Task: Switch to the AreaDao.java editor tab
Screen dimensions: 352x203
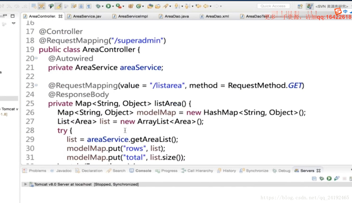Action: pos(174,16)
